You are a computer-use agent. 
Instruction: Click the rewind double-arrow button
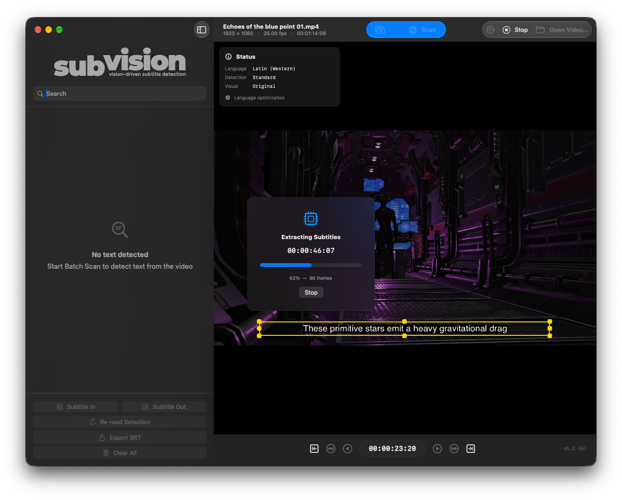pyautogui.click(x=331, y=449)
